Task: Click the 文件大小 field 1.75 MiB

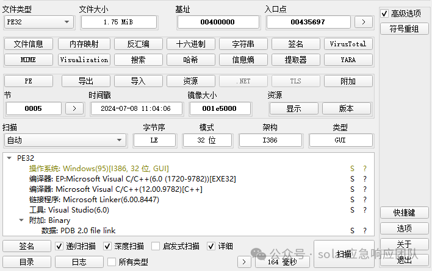Action: (x=119, y=22)
